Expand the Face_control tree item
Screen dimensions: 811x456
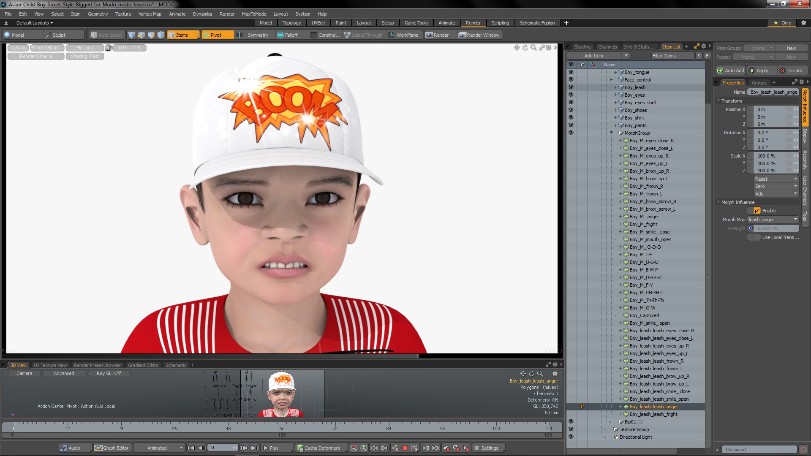(611, 80)
